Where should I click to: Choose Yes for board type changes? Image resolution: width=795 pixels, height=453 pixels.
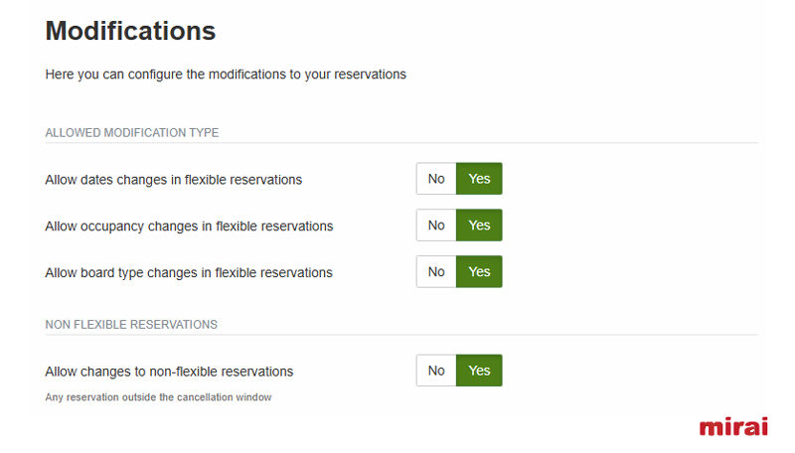[479, 271]
